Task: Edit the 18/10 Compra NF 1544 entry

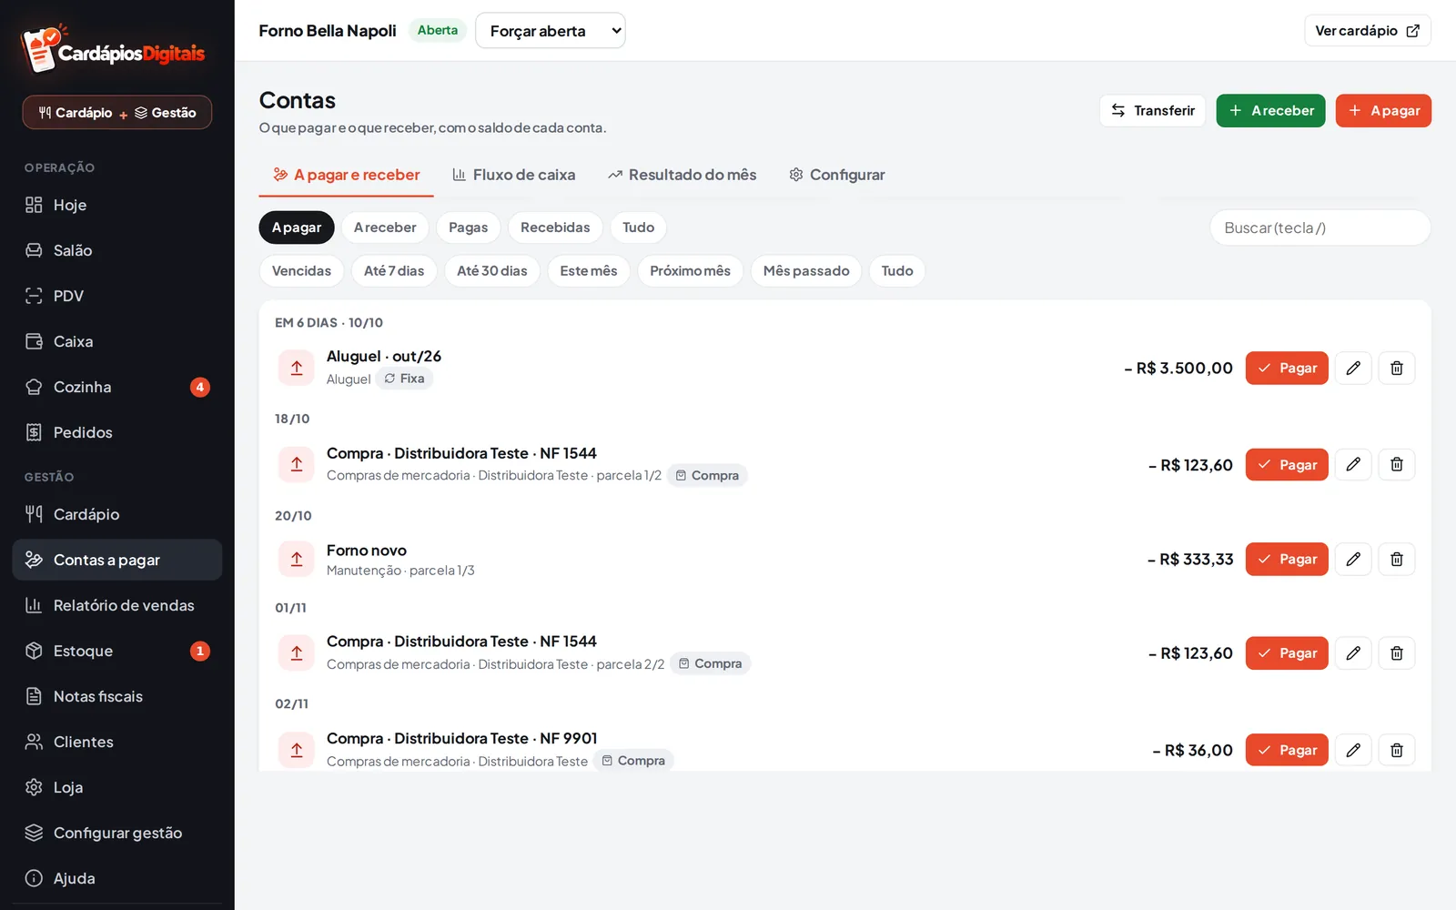Action: coord(1353,464)
